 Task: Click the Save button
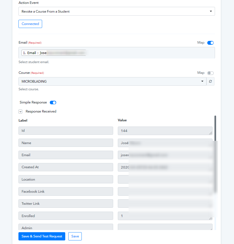75,236
